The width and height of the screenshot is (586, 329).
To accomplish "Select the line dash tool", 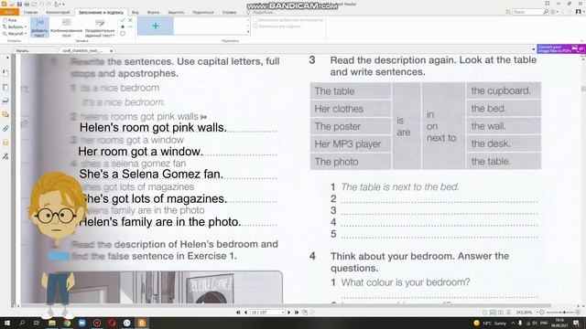I will click(x=130, y=27).
